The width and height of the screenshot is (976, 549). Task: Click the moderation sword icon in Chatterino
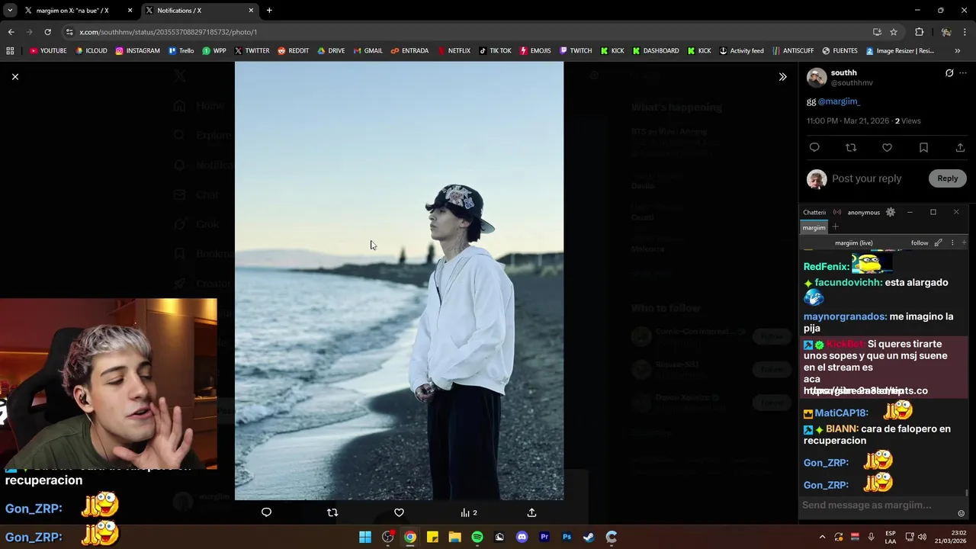pos(938,242)
